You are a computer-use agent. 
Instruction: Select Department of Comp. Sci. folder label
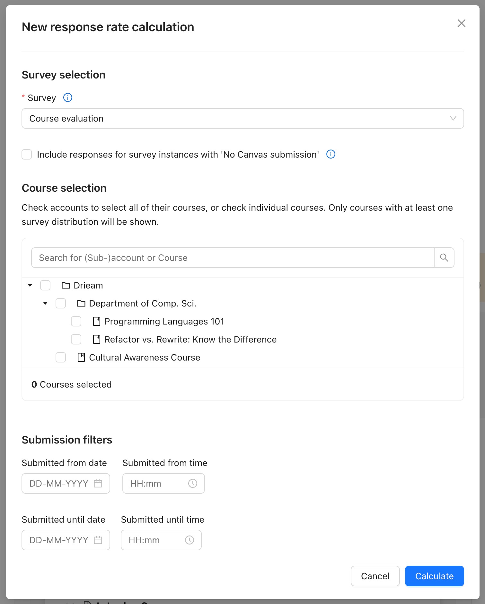[x=143, y=303]
